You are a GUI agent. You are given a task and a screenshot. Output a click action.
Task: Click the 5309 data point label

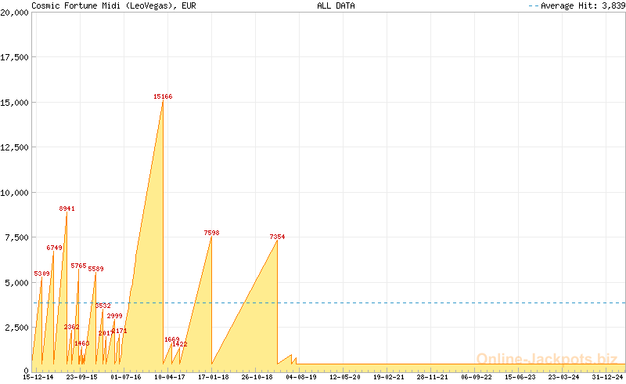pyautogui.click(x=41, y=274)
